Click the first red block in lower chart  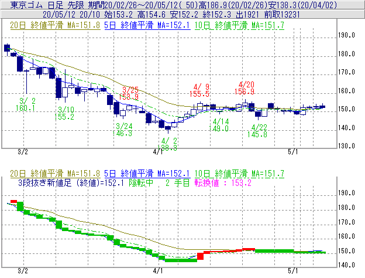[x=13, y=201]
